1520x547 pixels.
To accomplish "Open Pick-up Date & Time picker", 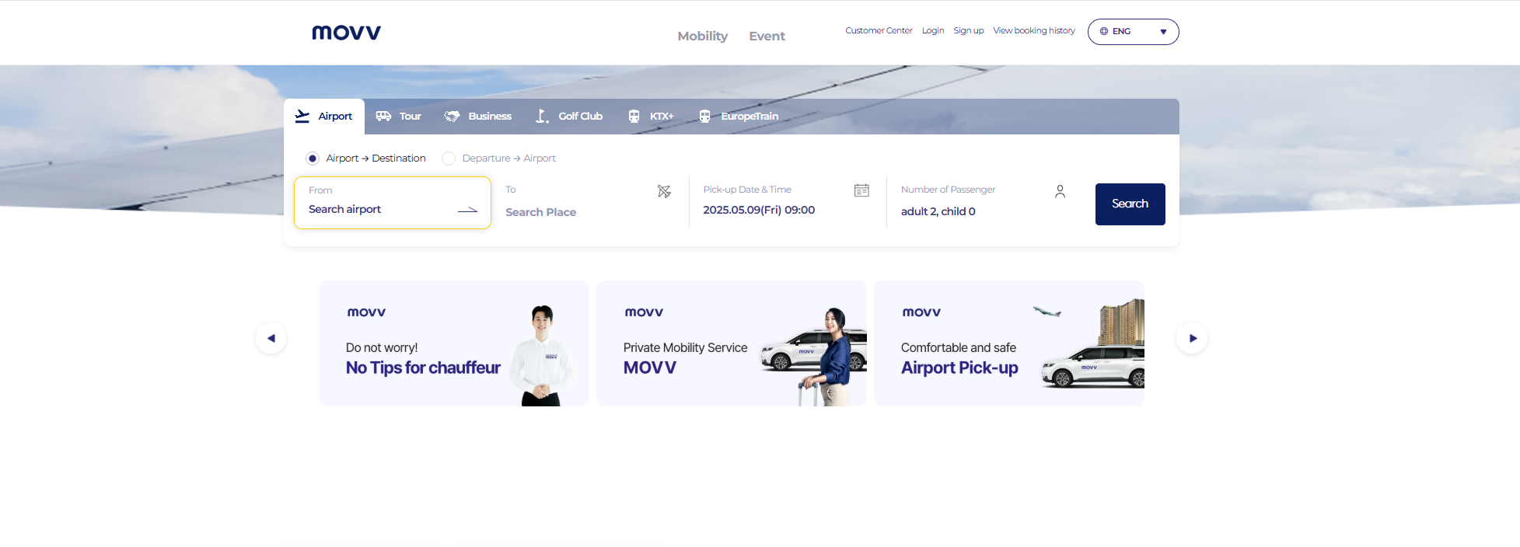I will point(787,202).
